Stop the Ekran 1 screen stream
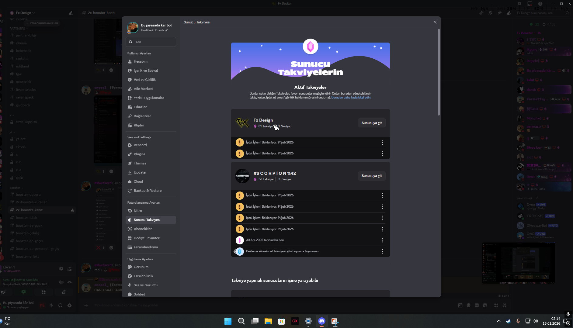Image resolution: width=573 pixels, height=328 pixels. coord(61,269)
